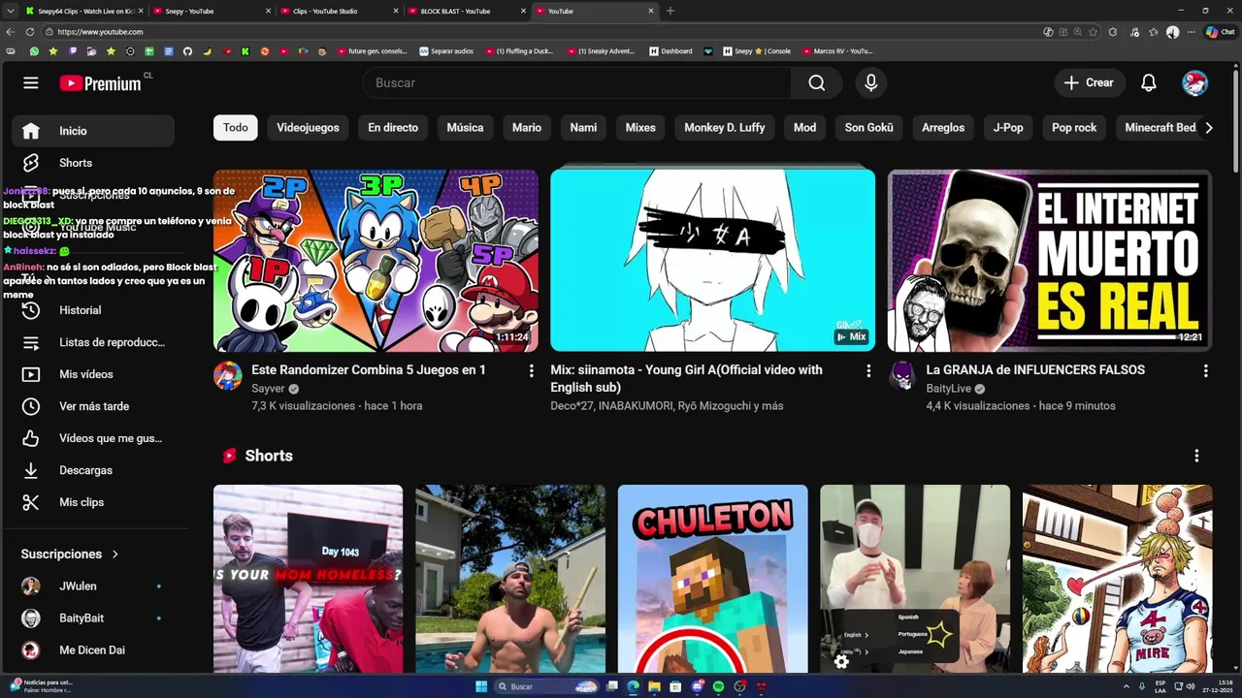Click Sayver channel avatar

point(228,376)
